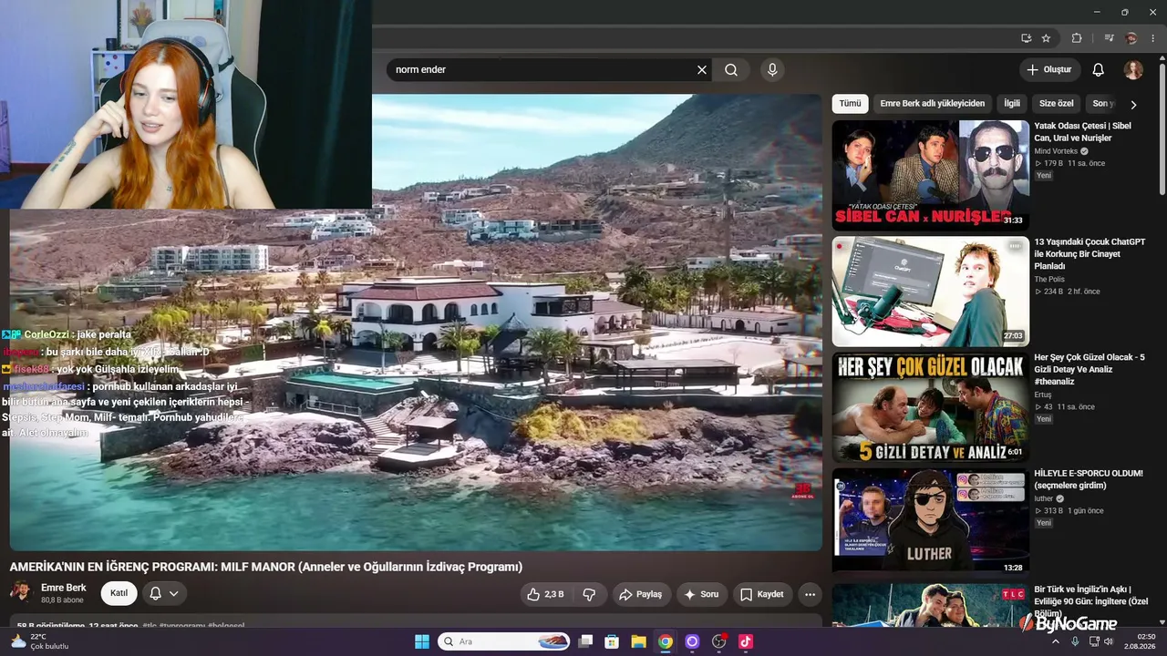Open Yatak Odası Çetesi video thumbnail
Image resolution: width=1167 pixels, height=656 pixels.
point(930,175)
